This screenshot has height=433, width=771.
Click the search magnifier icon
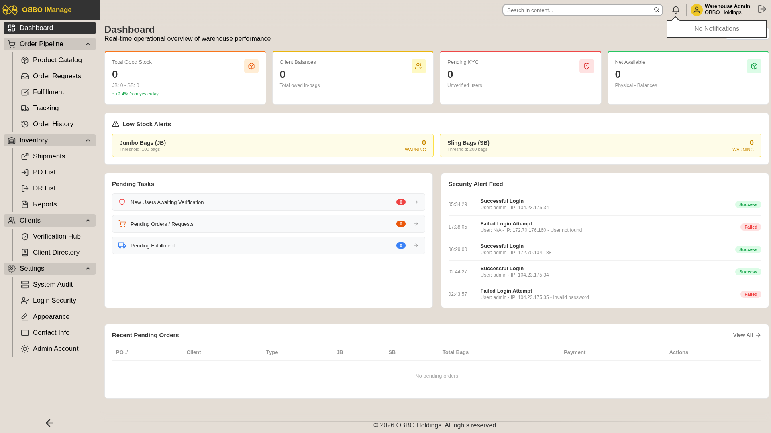click(657, 10)
